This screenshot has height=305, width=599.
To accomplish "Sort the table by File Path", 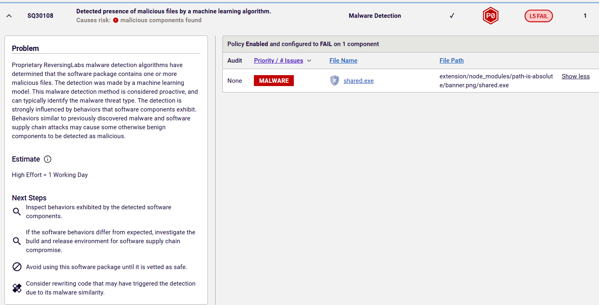I will pos(451,61).
